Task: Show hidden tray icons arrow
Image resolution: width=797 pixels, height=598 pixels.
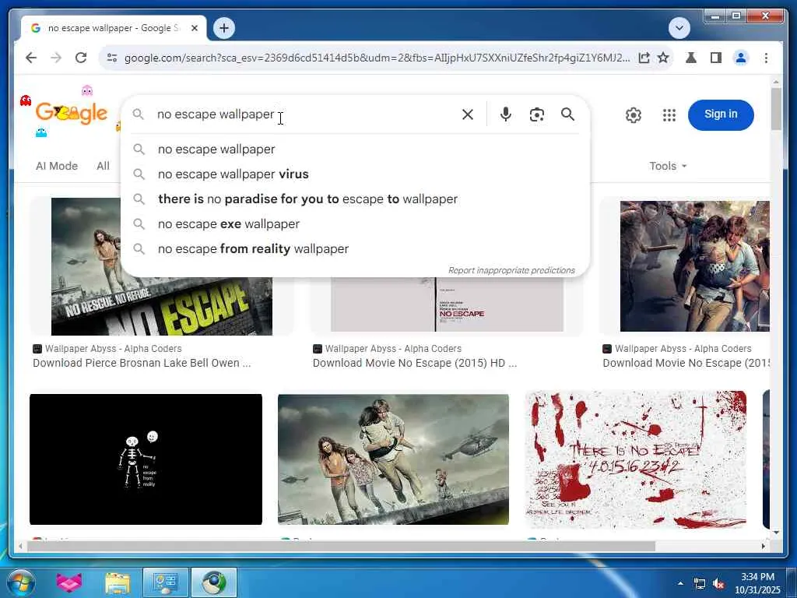Action: 680,583
